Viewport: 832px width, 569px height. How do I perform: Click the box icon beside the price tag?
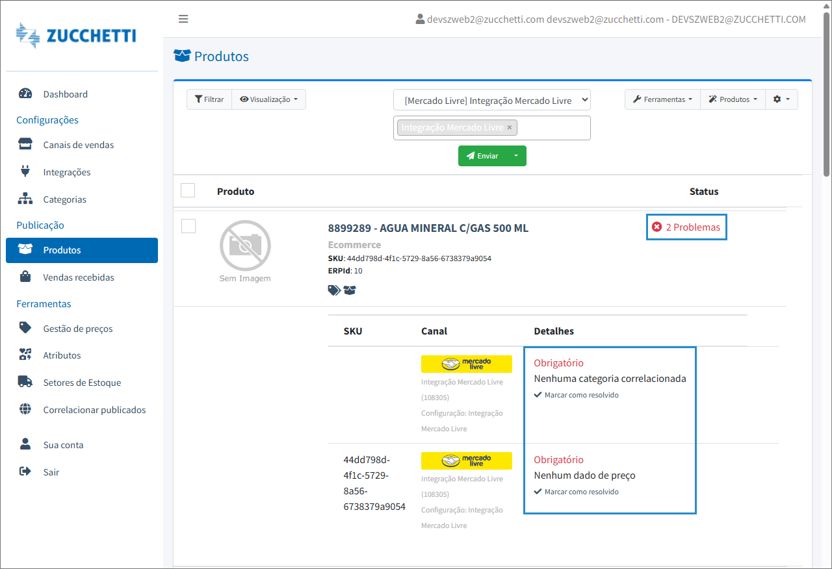pos(350,290)
